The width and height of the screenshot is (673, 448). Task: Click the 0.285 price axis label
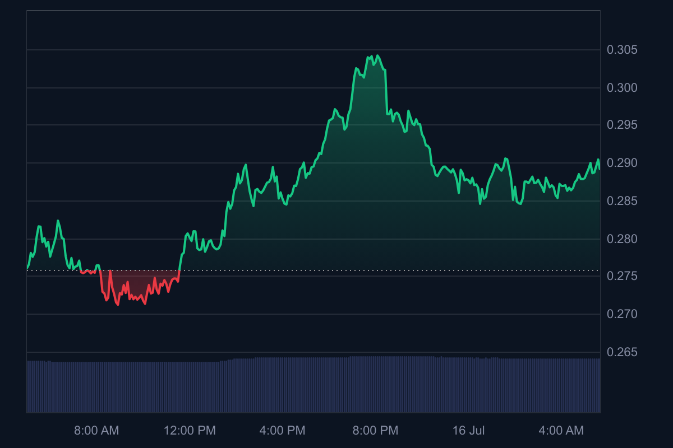(x=622, y=201)
